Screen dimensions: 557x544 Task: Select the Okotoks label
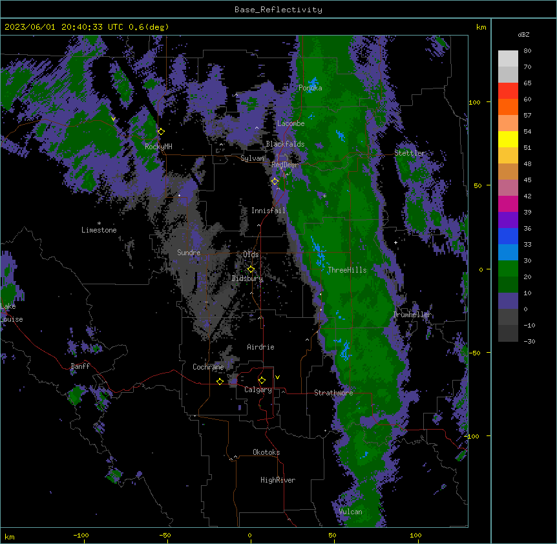pyautogui.click(x=266, y=452)
